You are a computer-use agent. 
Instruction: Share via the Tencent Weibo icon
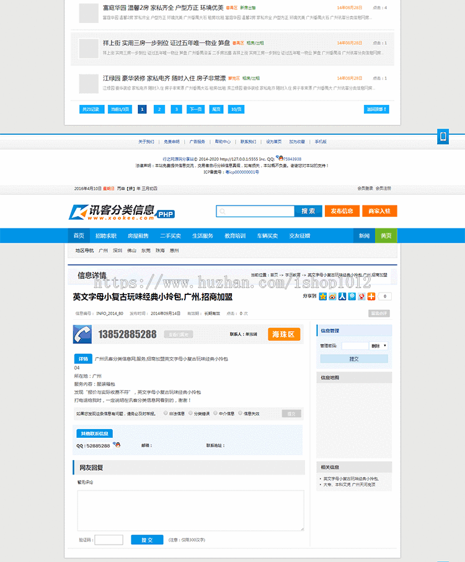tap(352, 296)
